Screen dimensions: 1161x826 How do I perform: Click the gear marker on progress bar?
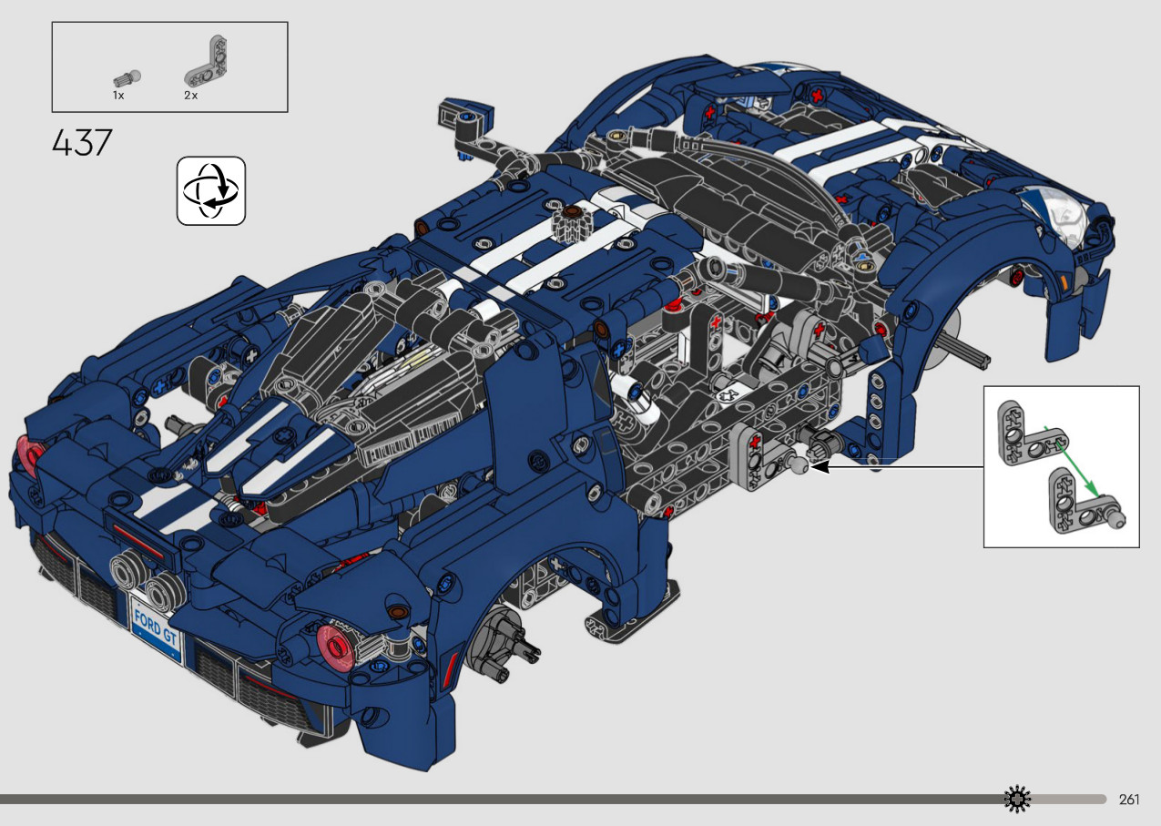point(1017,800)
